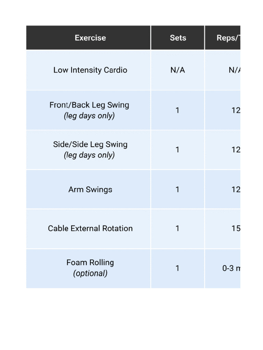
Task: Click Sets value in Arm Swings row
Action: [177, 189]
